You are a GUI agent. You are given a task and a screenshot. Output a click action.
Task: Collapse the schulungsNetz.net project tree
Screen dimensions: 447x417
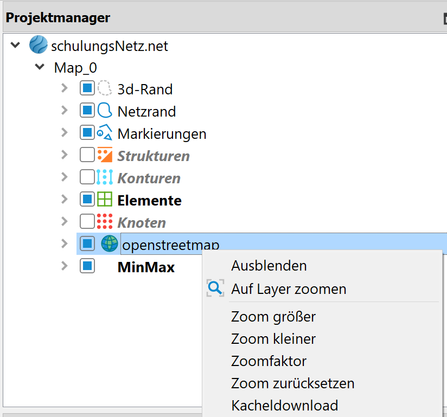click(15, 45)
